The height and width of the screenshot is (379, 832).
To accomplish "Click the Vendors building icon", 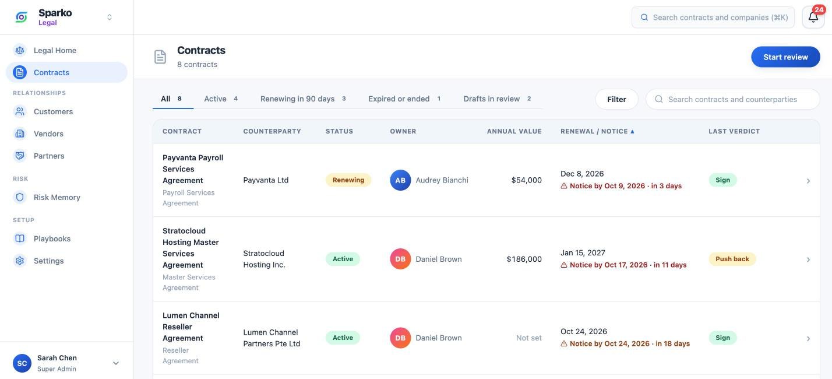I will 20,134.
